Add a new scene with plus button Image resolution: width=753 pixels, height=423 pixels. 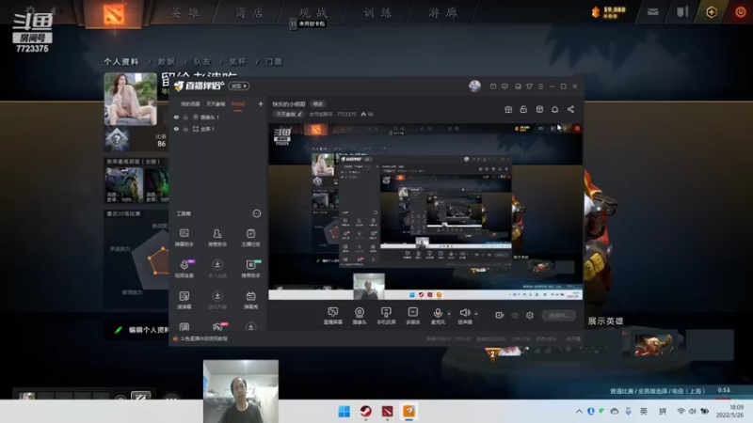point(261,104)
